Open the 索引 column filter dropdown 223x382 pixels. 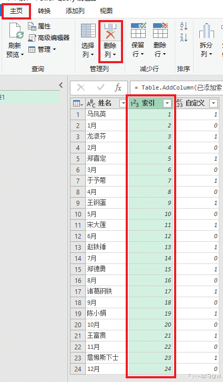[167, 103]
